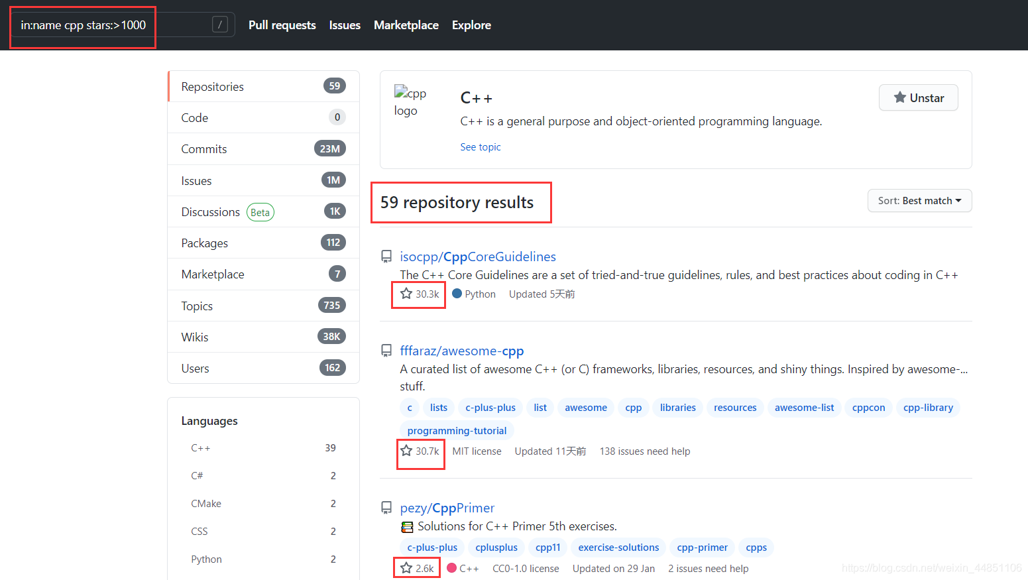This screenshot has height=580, width=1028.
Task: Open '2 issues need help' link
Action: point(709,569)
